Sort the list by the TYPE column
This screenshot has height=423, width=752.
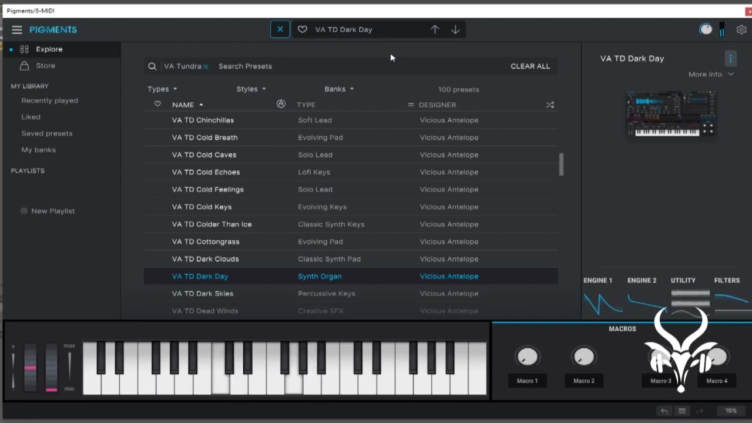(x=305, y=105)
